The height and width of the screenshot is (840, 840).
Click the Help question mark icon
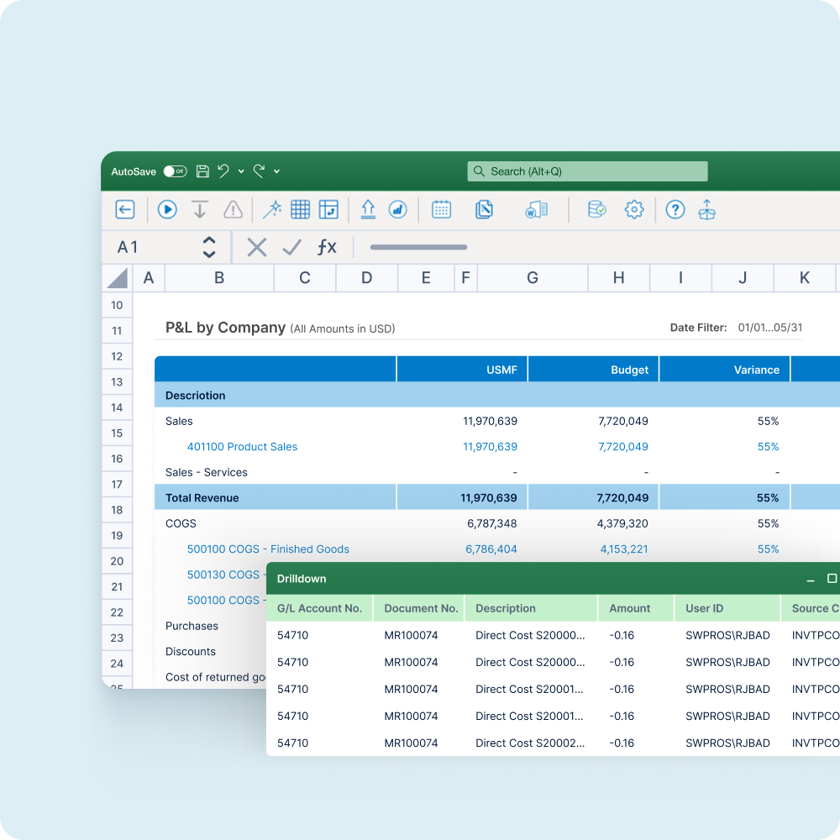(675, 209)
